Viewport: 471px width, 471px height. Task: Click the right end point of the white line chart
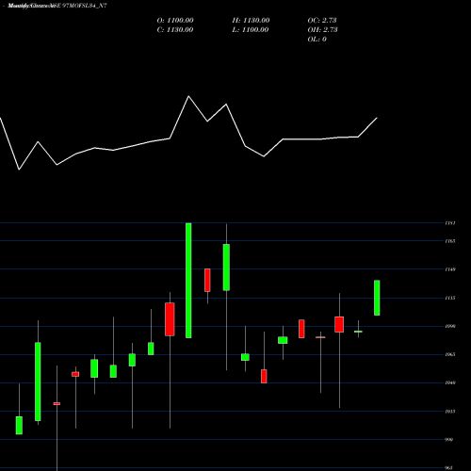377,118
